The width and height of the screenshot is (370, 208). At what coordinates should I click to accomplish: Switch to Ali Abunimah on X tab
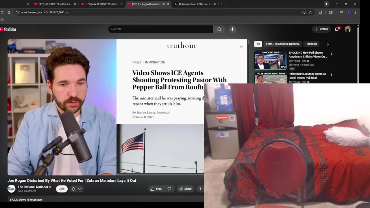click(195, 4)
